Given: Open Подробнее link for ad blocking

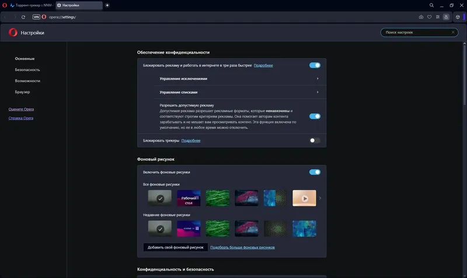Looking at the screenshot, I should pos(263,65).
